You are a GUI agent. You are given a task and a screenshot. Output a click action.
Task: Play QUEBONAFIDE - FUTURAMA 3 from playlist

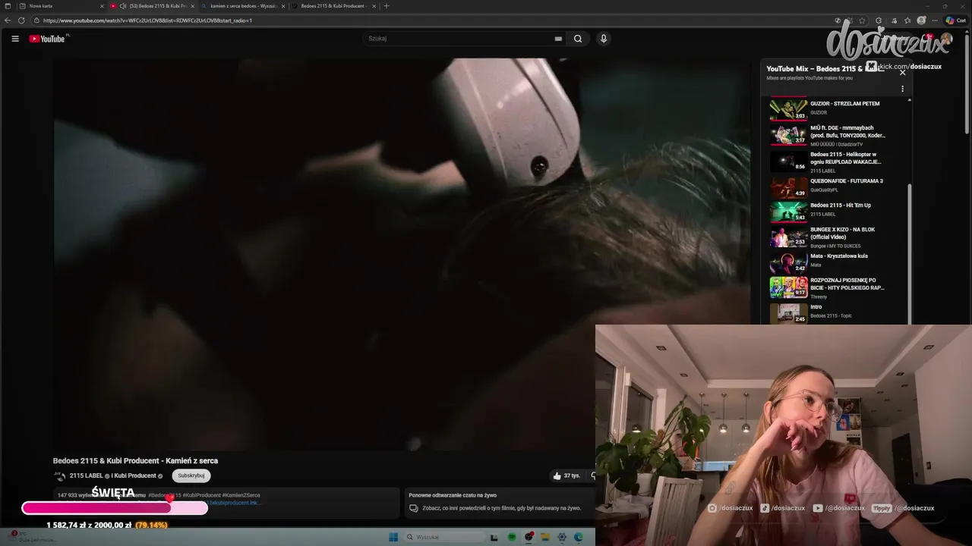pyautogui.click(x=838, y=187)
